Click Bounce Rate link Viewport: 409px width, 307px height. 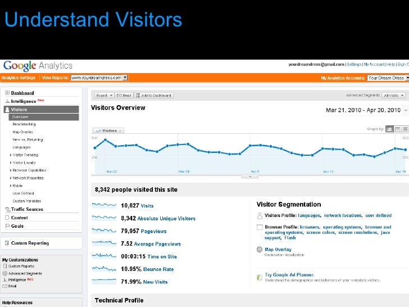click(158, 269)
